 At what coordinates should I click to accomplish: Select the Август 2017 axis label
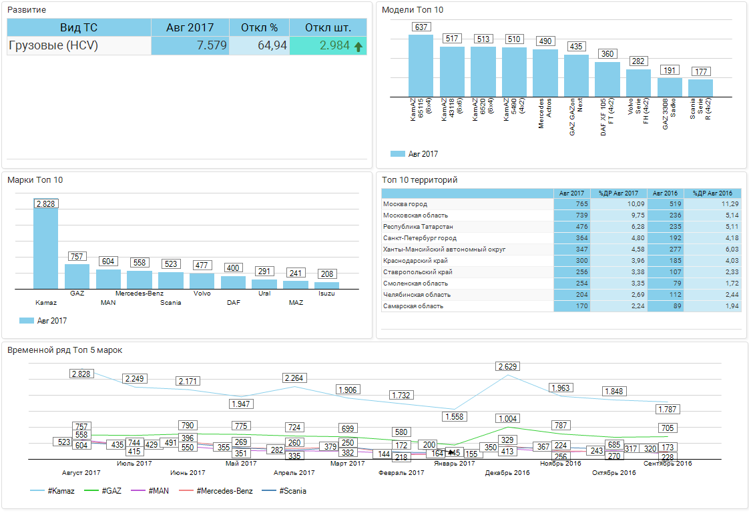pyautogui.click(x=81, y=473)
